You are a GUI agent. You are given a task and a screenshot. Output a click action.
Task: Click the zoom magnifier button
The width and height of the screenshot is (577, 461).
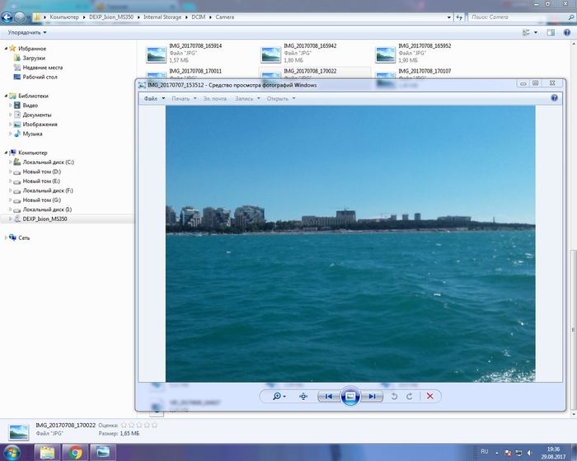tap(279, 397)
